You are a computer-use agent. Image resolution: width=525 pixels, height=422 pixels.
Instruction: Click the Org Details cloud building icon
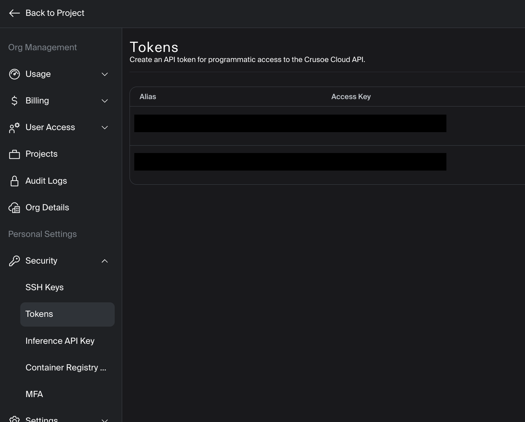pyautogui.click(x=14, y=208)
